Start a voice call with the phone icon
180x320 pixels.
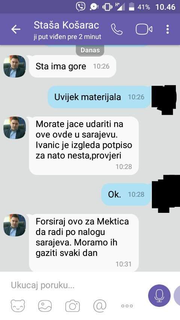(x=117, y=29)
